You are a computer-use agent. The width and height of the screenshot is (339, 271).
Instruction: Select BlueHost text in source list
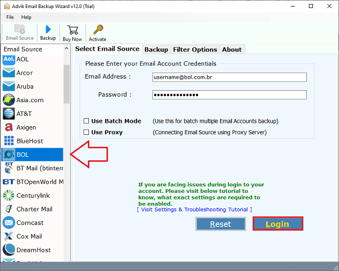(x=30, y=141)
